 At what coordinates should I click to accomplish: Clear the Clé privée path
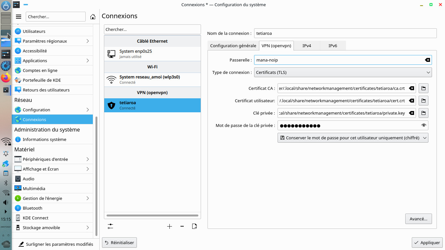411,113
